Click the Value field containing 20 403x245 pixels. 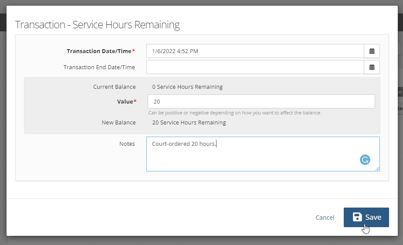[x=261, y=101]
